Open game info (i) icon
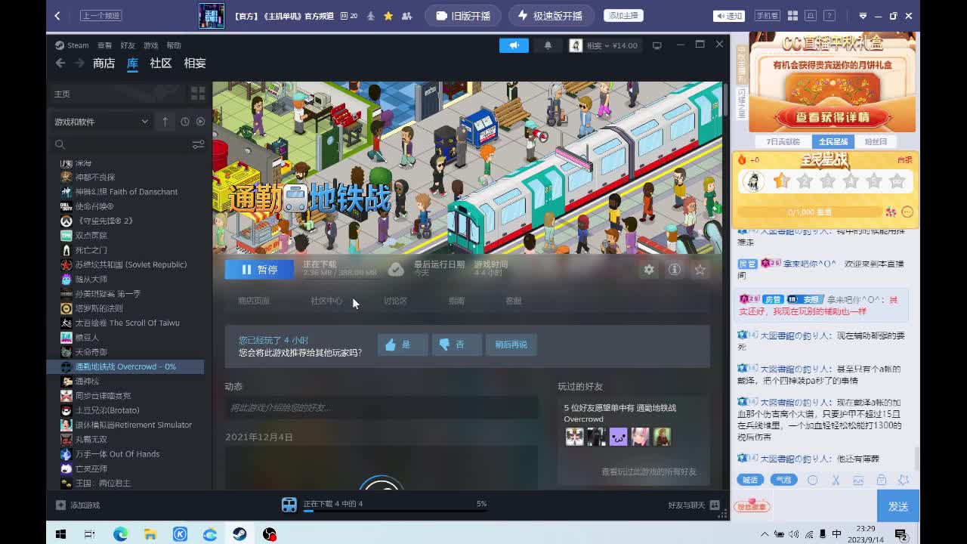967x544 pixels. pos(675,270)
